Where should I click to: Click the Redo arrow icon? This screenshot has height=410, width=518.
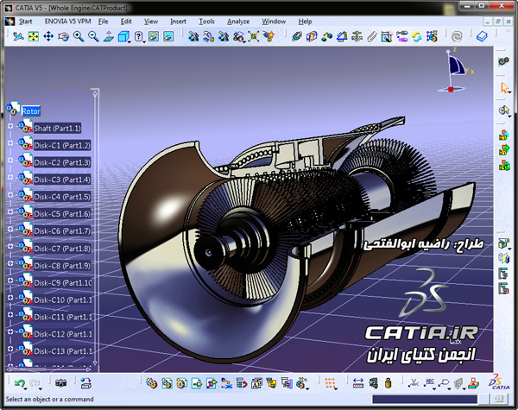[x=35, y=383]
